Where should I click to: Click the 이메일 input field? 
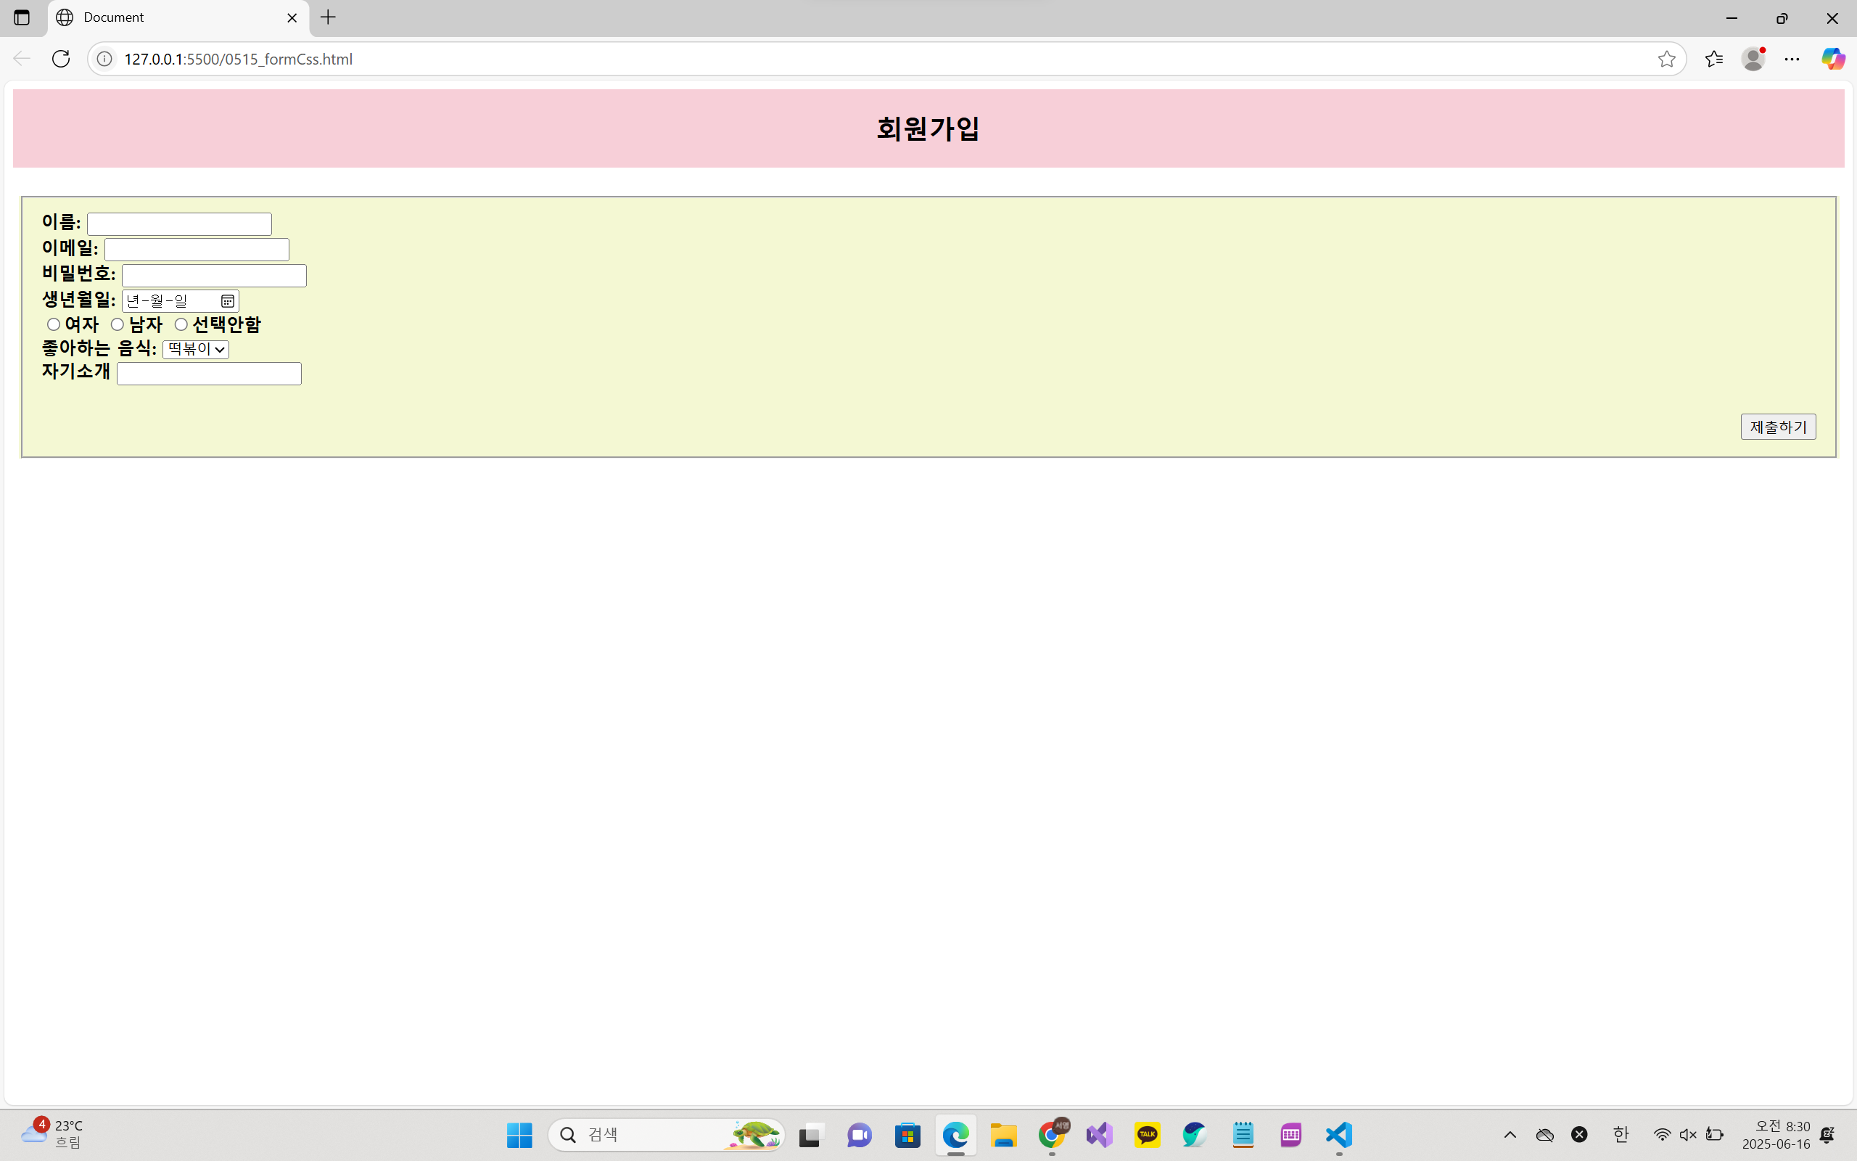(197, 250)
